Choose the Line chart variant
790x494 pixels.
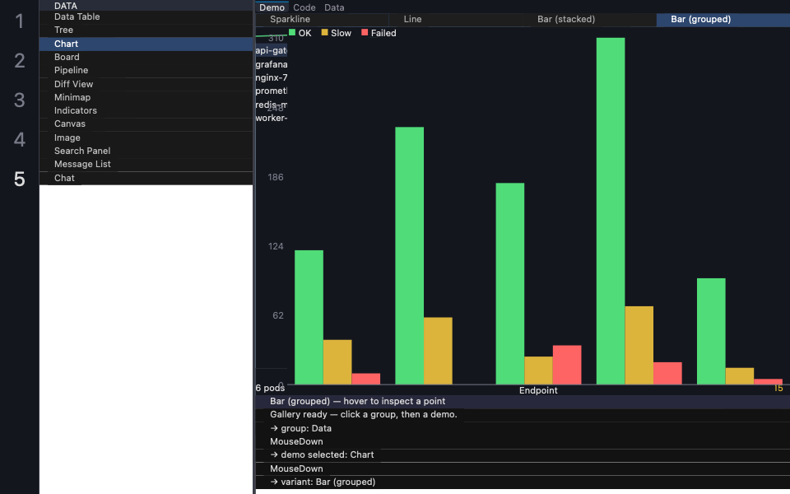click(x=456, y=20)
